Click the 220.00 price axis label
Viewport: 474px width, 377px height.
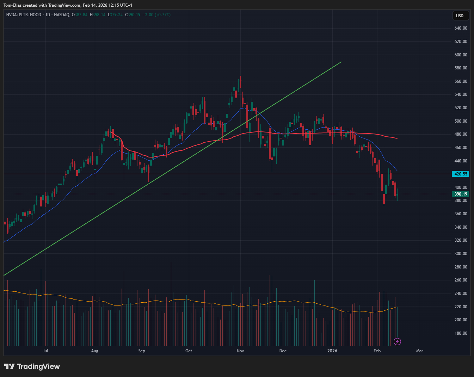[461, 307]
